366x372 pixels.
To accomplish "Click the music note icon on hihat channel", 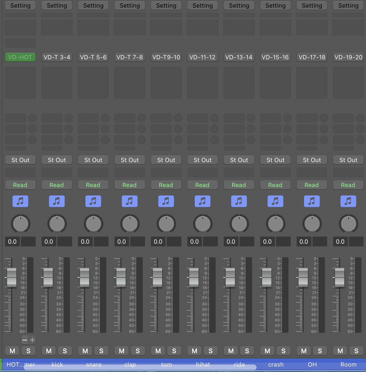I will click(x=203, y=201).
